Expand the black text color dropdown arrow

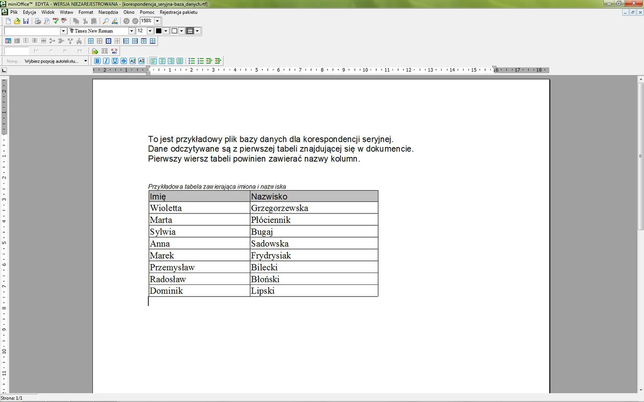[166, 31]
